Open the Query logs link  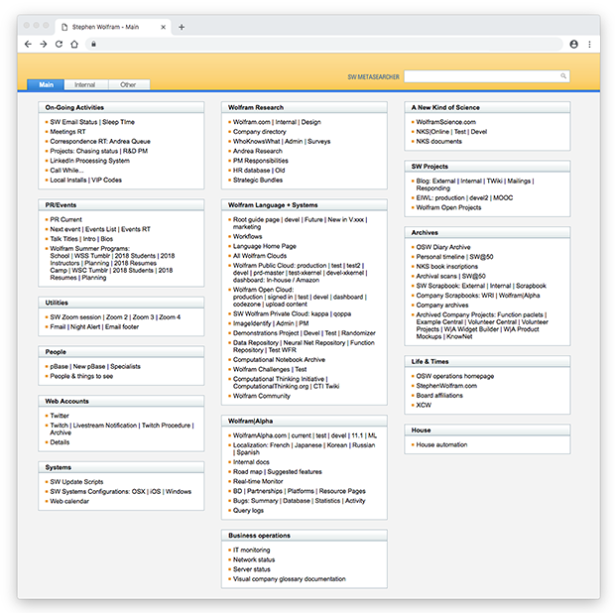click(x=248, y=511)
